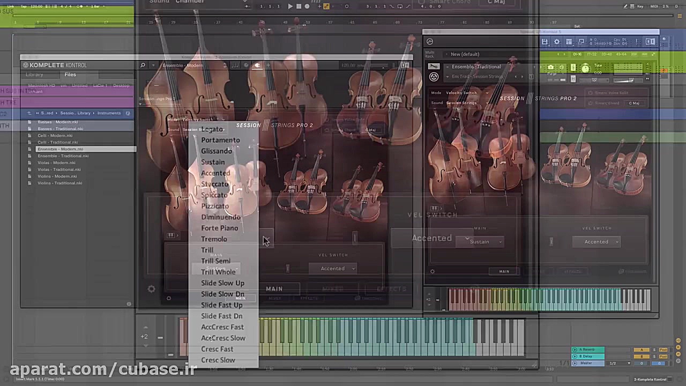The image size is (686, 386).
Task: Open C Maj chord selector
Action: 634,103
